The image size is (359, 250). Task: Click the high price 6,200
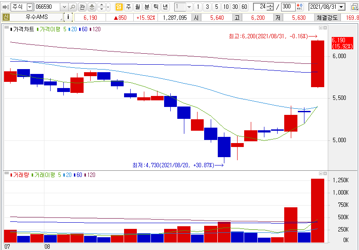[x=258, y=18]
